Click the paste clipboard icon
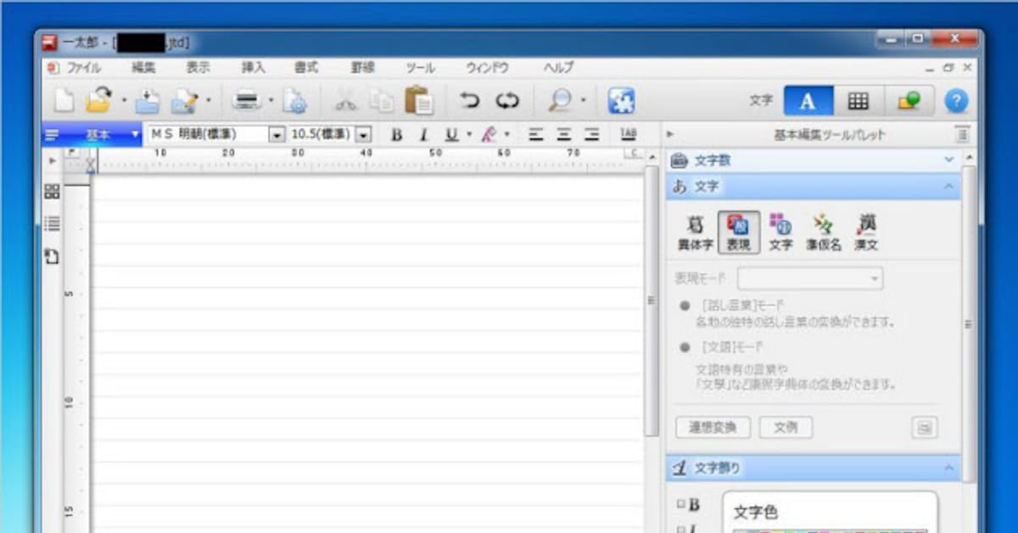 click(418, 101)
